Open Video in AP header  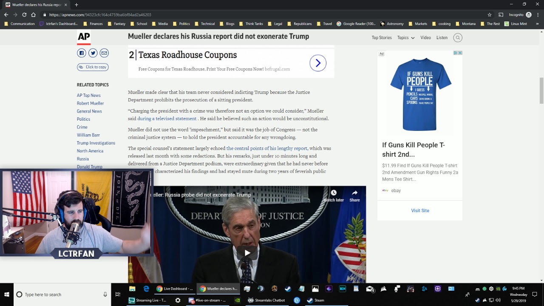(425, 38)
